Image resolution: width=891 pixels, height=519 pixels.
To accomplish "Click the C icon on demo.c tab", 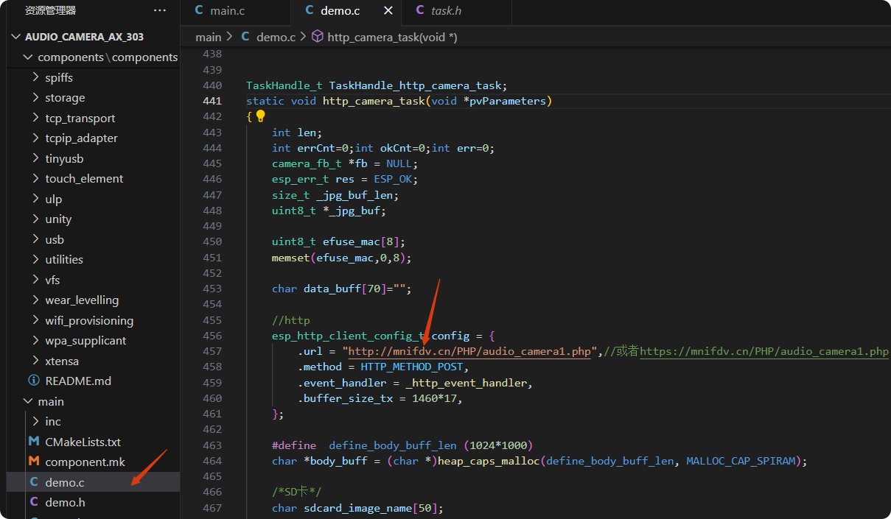I will [x=310, y=10].
